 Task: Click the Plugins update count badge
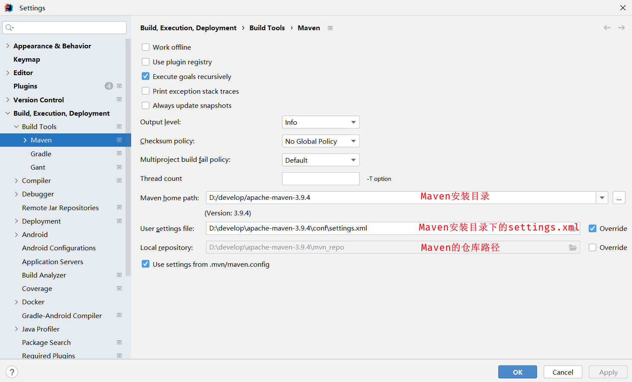tap(109, 86)
